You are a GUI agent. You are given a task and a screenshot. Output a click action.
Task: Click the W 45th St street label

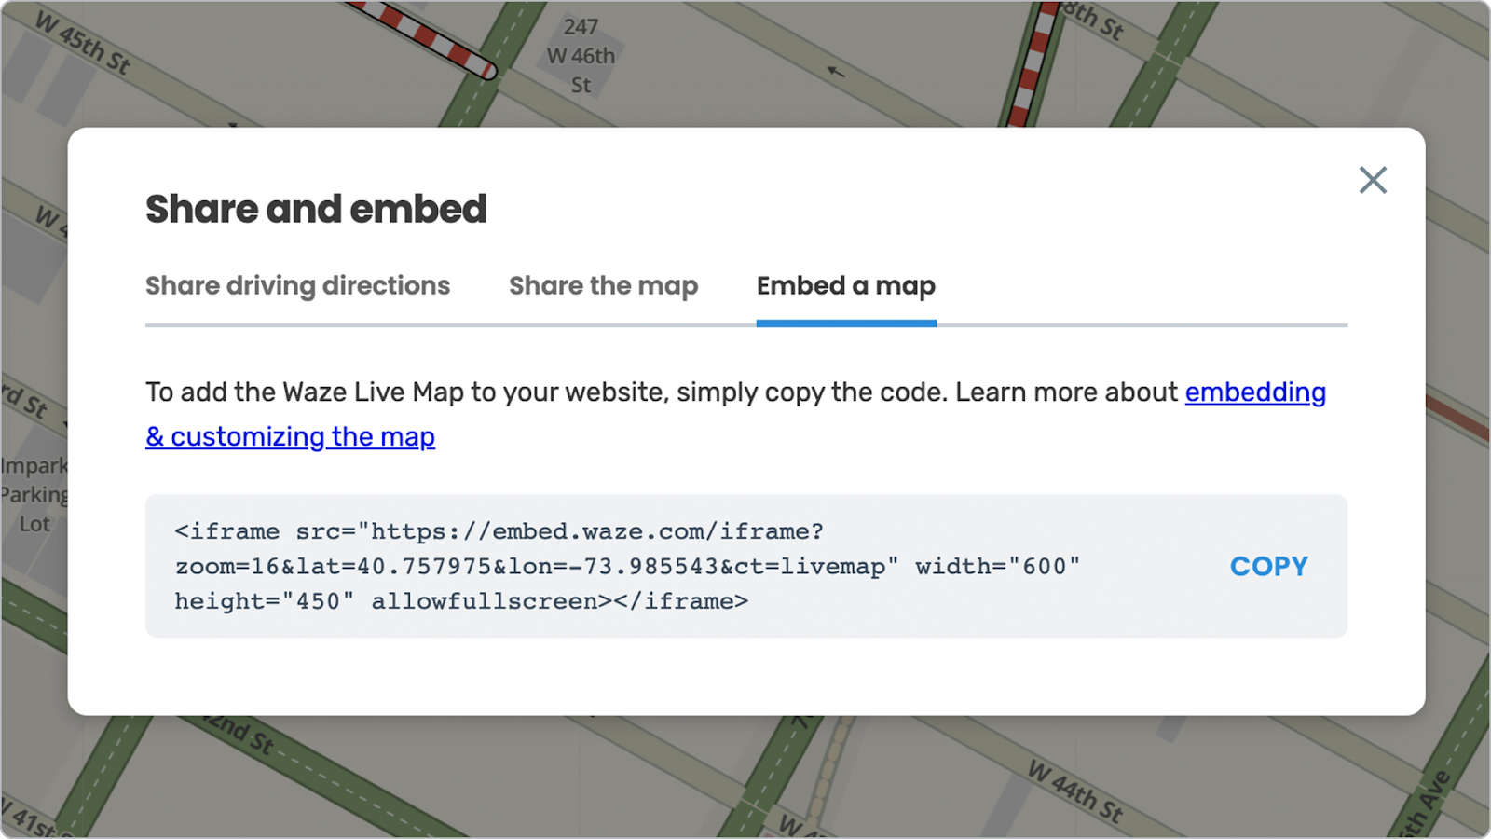point(84,42)
